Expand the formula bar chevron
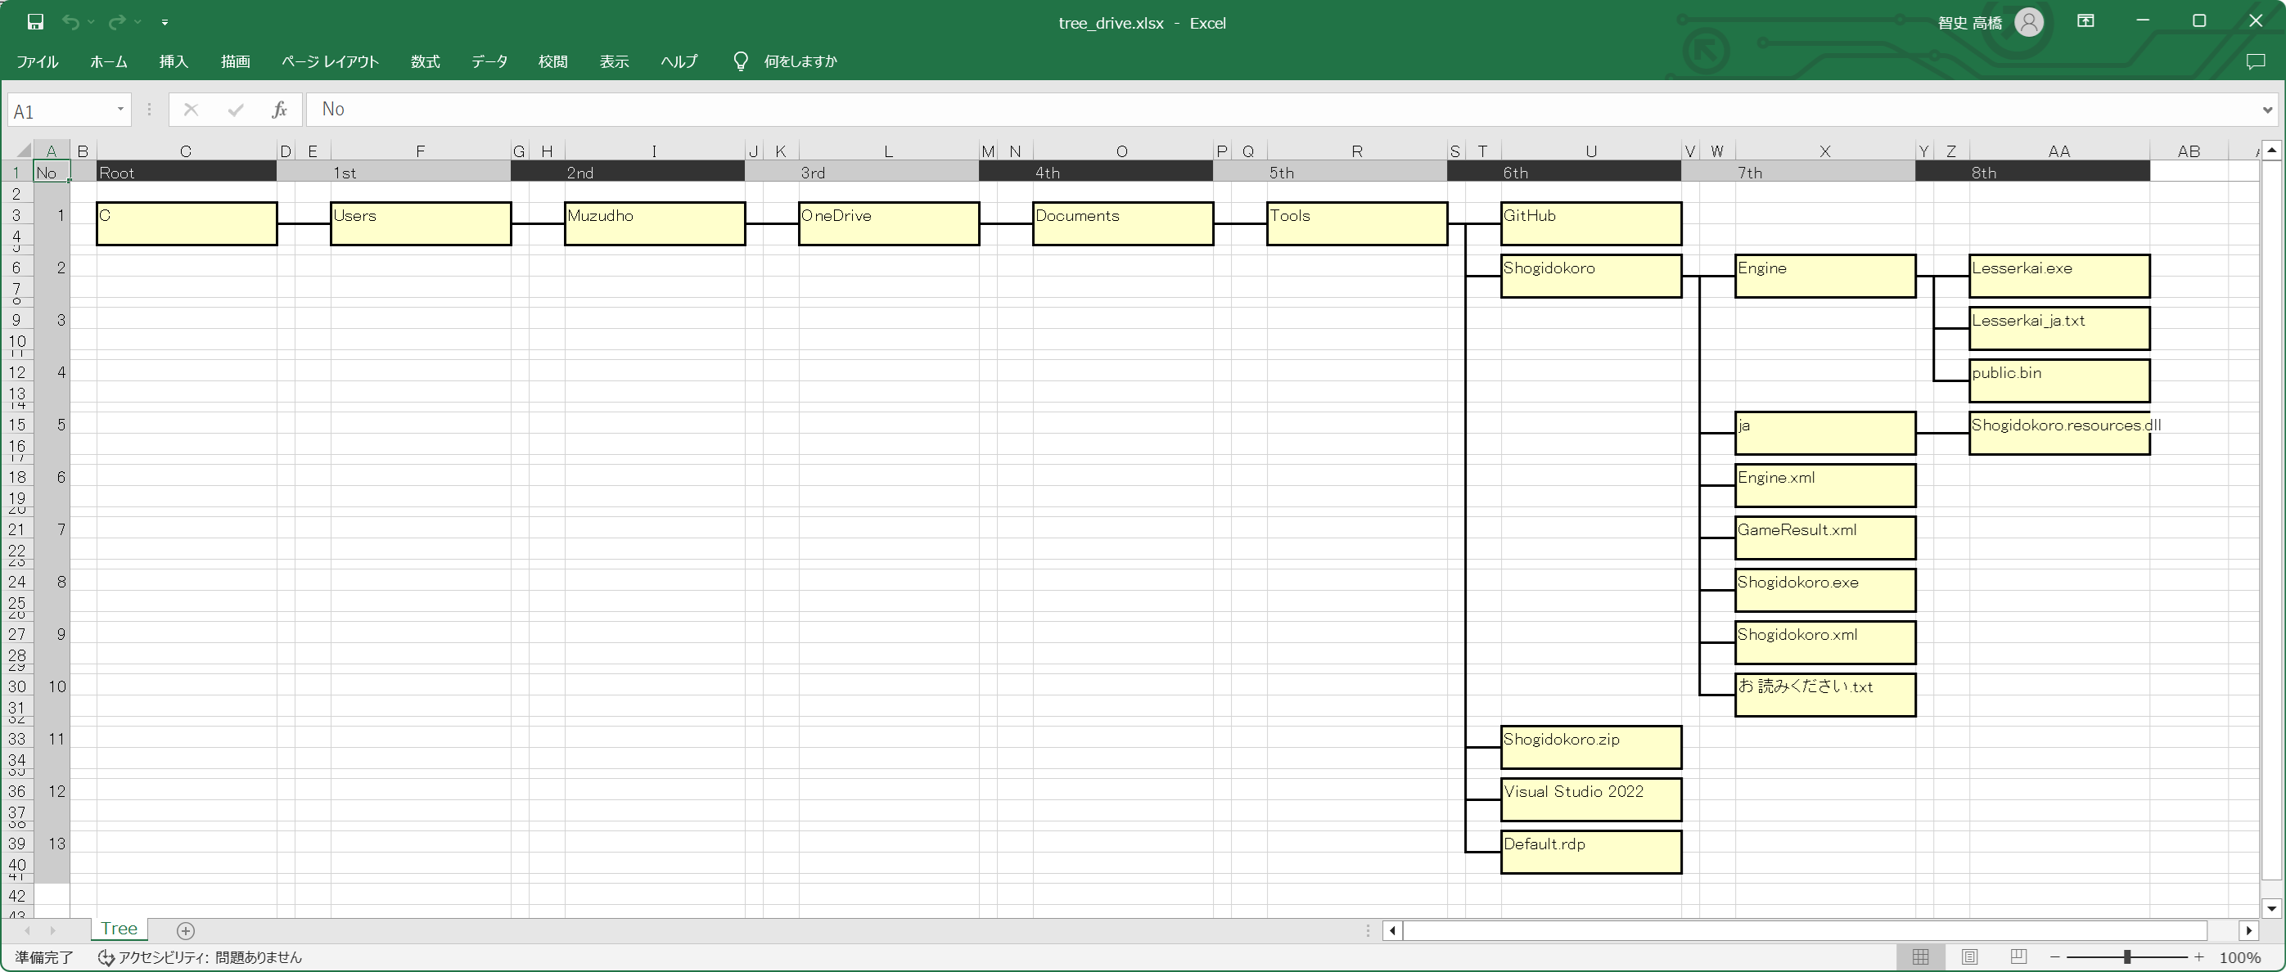The height and width of the screenshot is (972, 2286). [x=2267, y=110]
